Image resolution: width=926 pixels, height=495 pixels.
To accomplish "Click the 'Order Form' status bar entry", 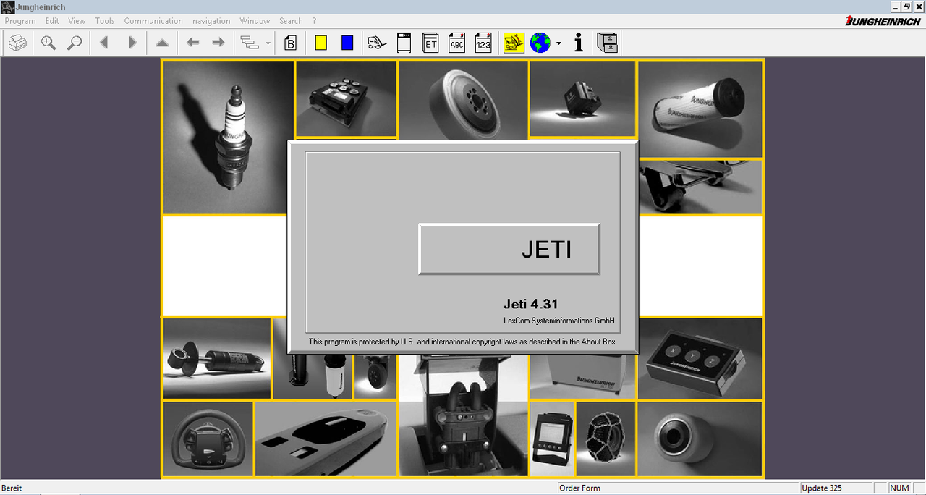I will [x=580, y=488].
